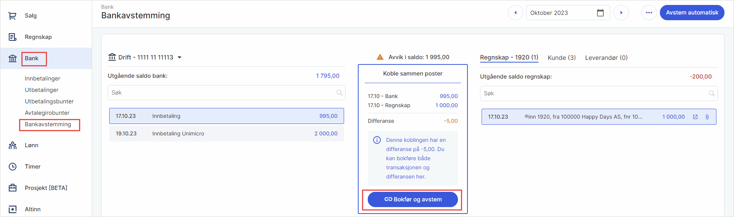
Task: Open the calendar date picker icon
Action: pyautogui.click(x=600, y=13)
